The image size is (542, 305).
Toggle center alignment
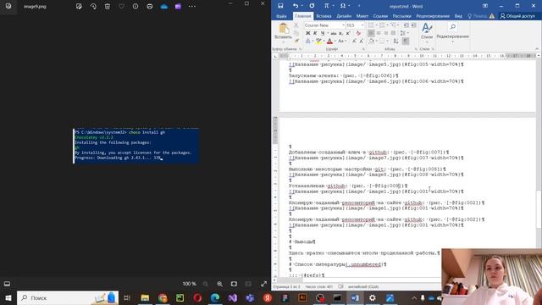(379, 33)
